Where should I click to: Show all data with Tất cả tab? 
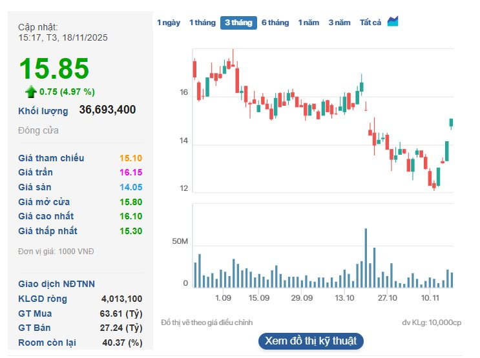click(371, 23)
